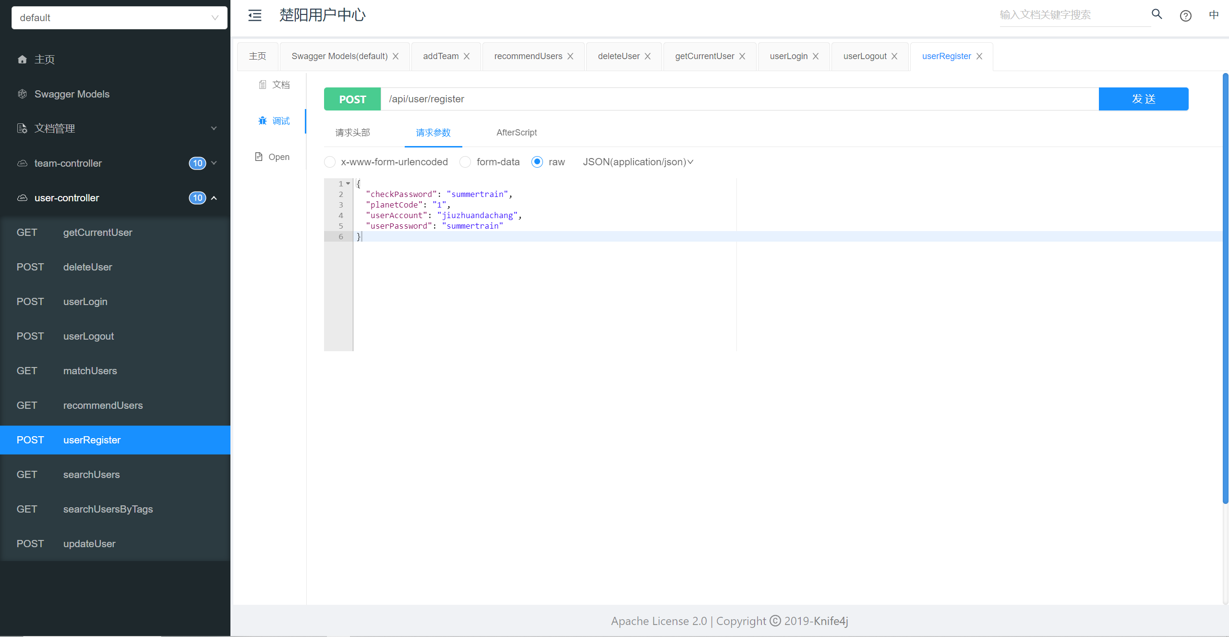Click the Swagger Models sidebar icon
This screenshot has width=1229, height=637.
click(x=22, y=94)
